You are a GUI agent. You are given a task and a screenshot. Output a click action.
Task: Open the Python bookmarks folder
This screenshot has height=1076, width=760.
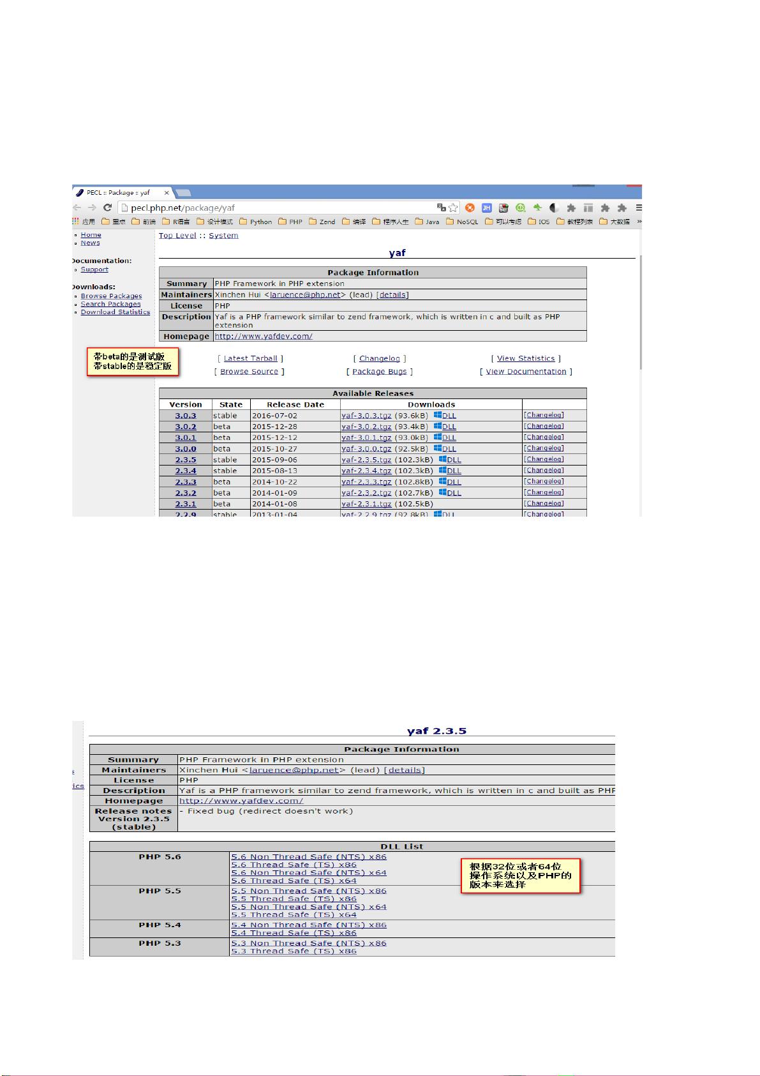pos(255,222)
